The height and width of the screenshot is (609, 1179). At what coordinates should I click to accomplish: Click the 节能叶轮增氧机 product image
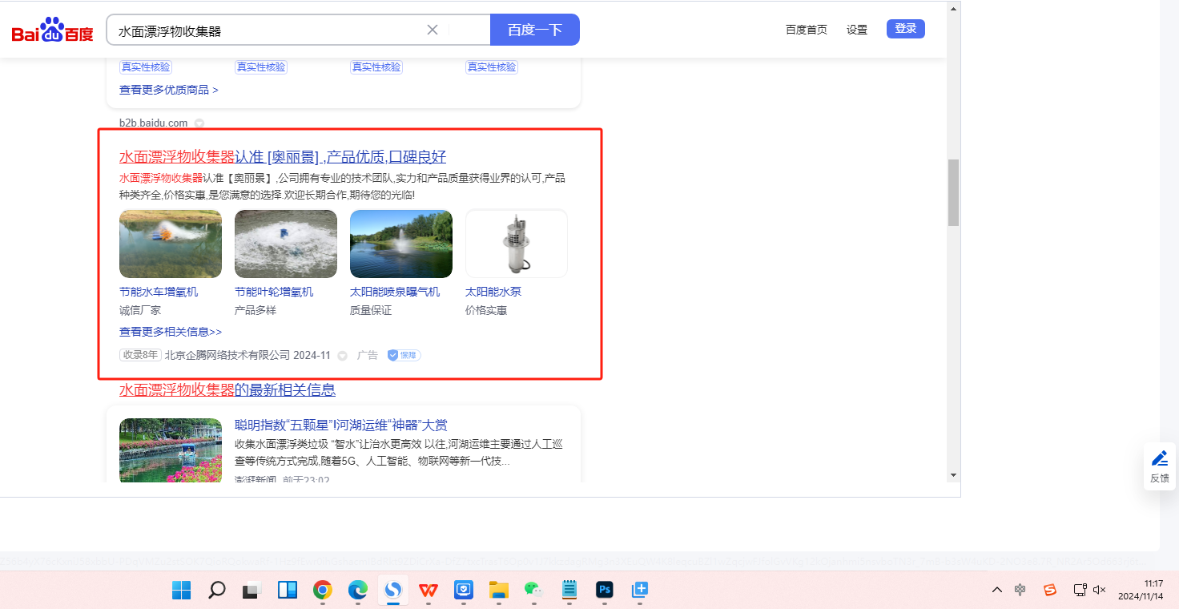286,244
